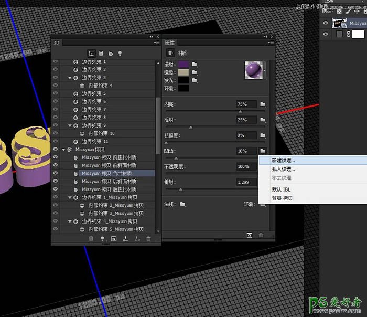Open material preset picker dropdown arrow

coord(265,70)
